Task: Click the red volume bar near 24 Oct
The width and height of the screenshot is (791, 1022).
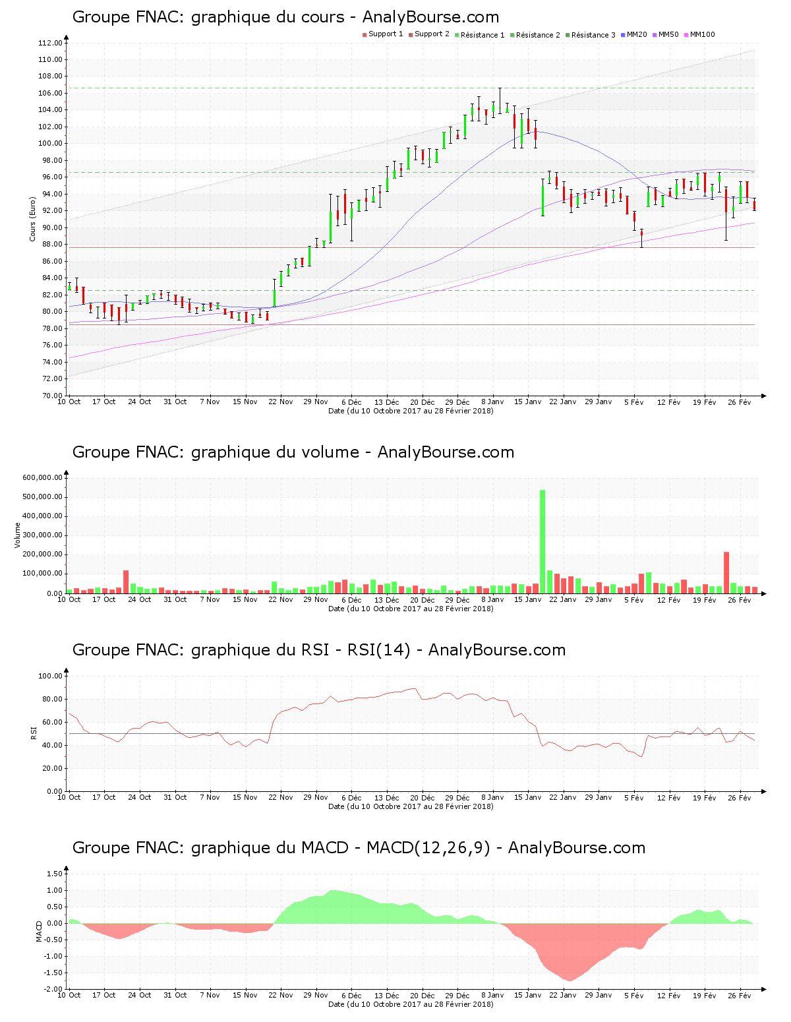Action: [x=126, y=582]
